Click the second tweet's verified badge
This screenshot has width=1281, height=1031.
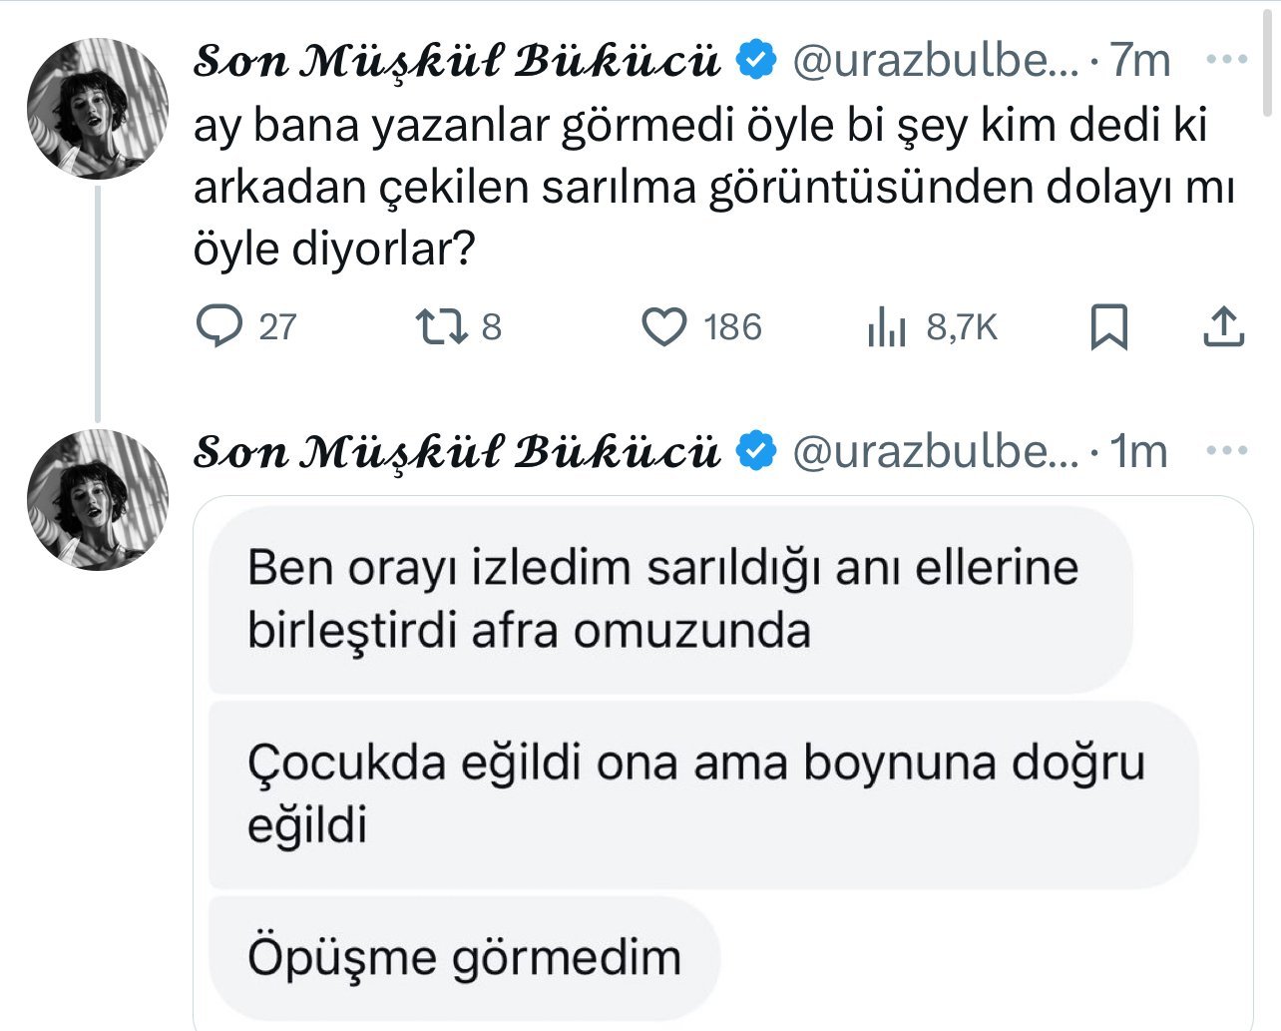756,451
